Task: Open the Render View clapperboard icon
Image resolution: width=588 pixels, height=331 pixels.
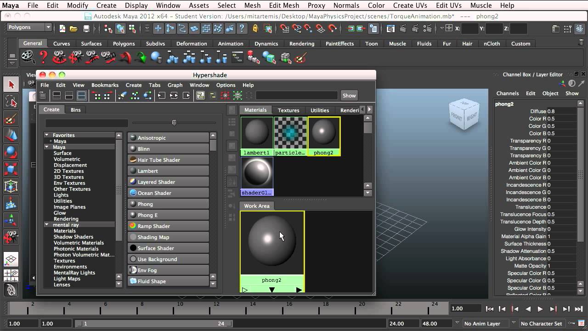Action: tap(390, 29)
